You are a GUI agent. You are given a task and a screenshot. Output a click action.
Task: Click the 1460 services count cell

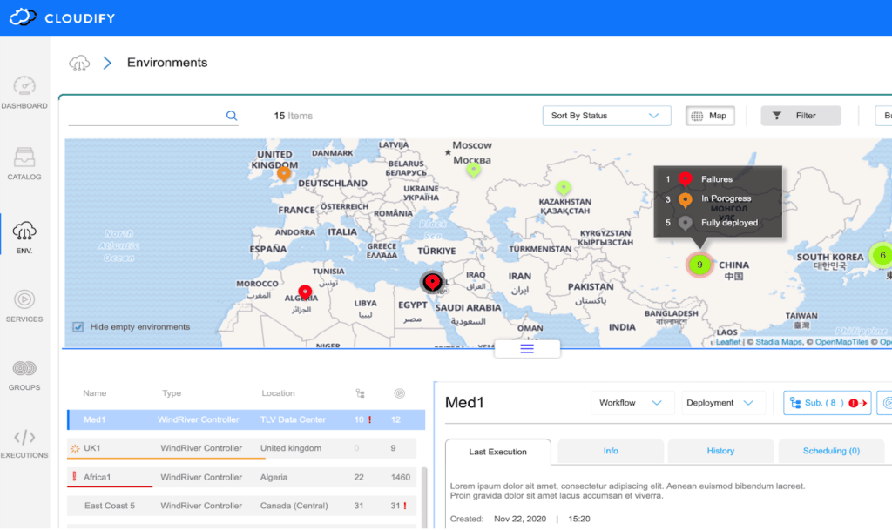click(x=401, y=477)
